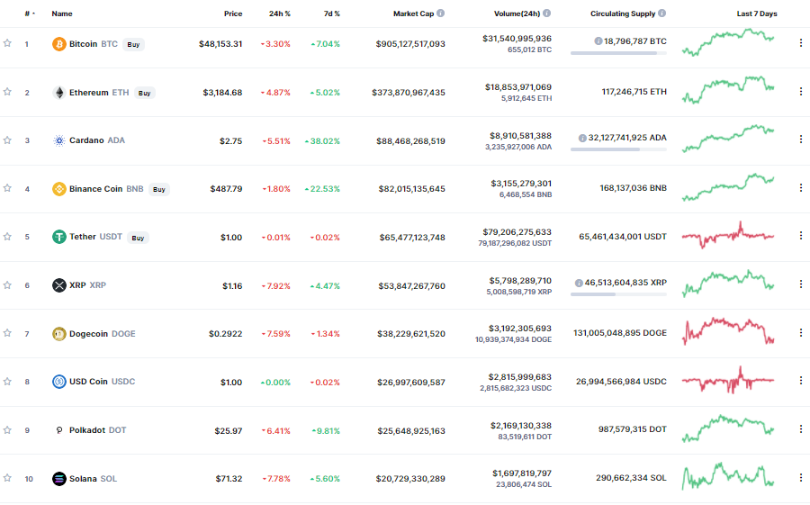Viewport: 810px width, 505px height.
Task: Click XRP circulating supply progress bar
Action: (618, 294)
